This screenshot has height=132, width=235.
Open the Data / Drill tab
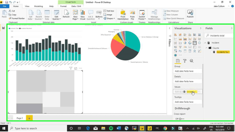(x=76, y=6)
